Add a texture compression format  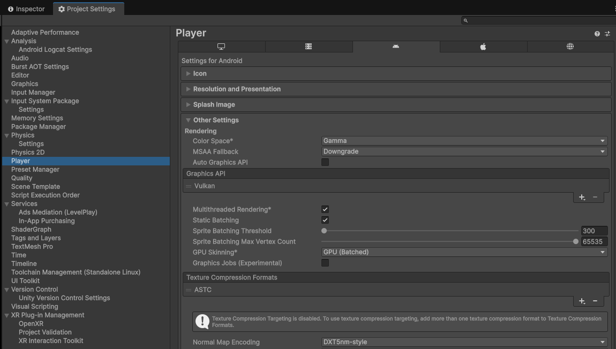582,301
